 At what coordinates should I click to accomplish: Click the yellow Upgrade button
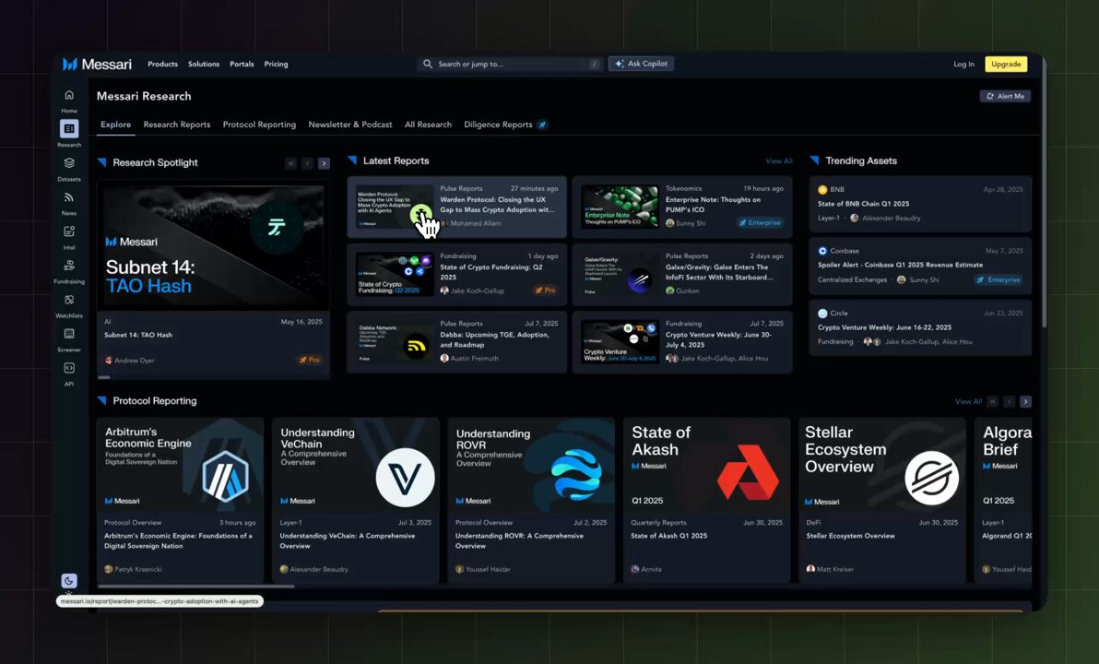pos(1006,64)
